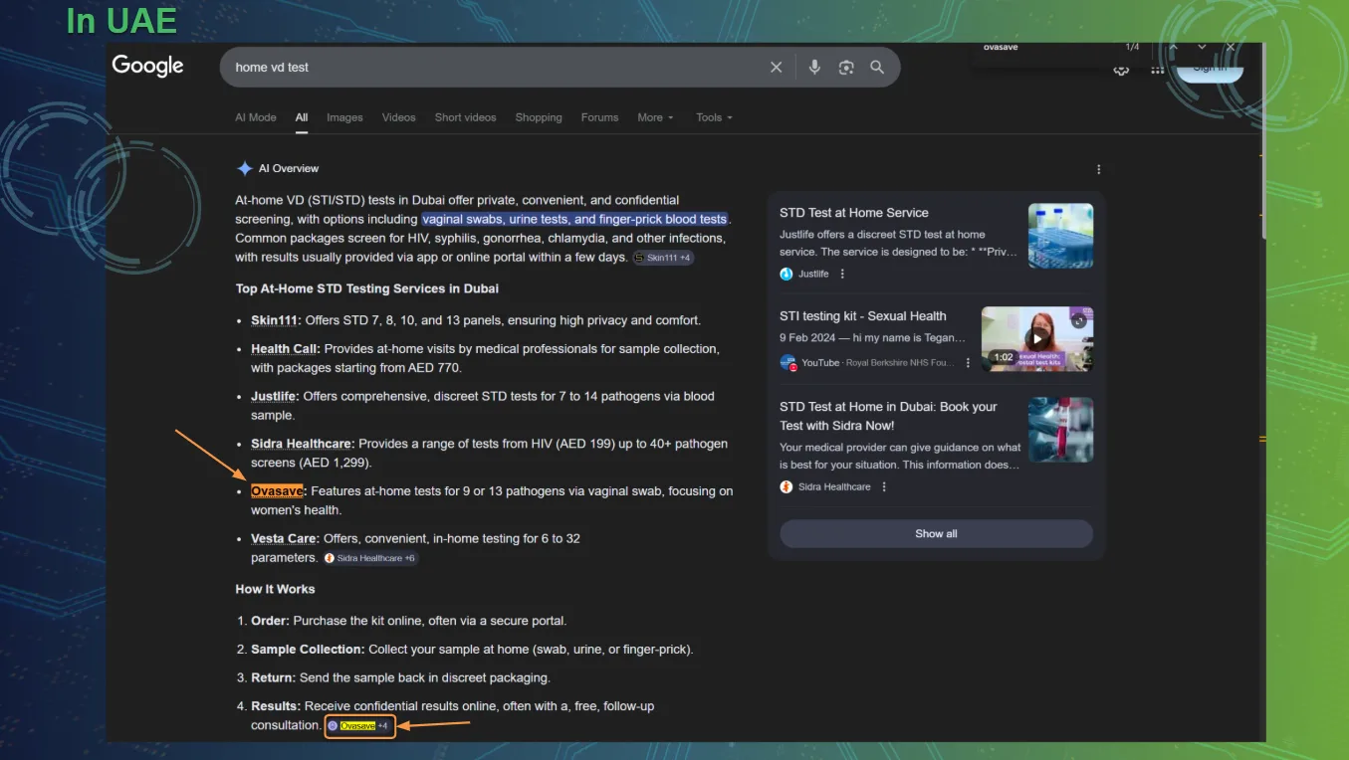Open Google apps grid menu
Viewport: 1349px width, 760px height.
coord(1157,71)
